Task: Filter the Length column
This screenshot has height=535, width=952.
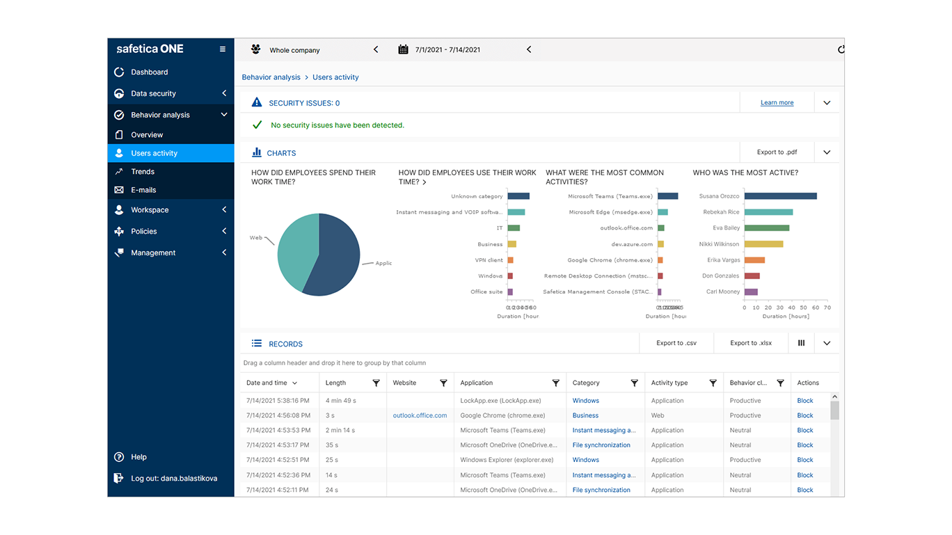Action: tap(376, 383)
